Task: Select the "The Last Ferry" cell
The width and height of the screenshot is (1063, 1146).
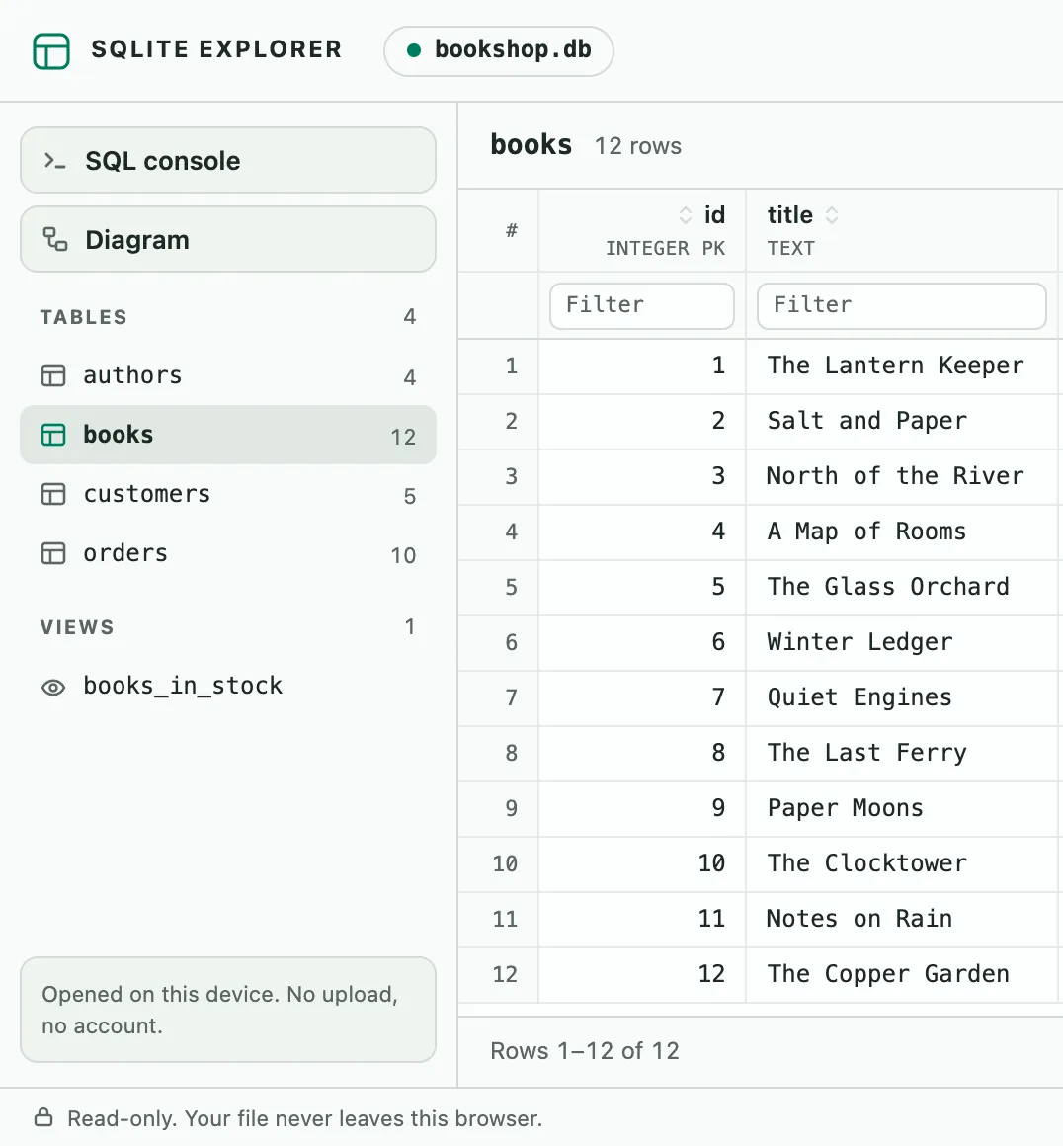Action: coord(904,754)
